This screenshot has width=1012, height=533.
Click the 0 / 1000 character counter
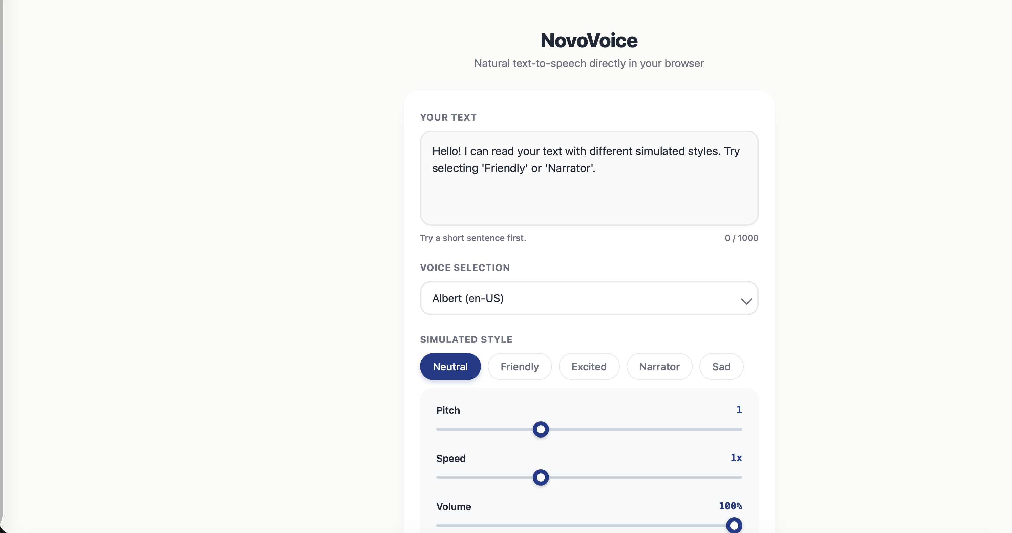[x=741, y=238]
